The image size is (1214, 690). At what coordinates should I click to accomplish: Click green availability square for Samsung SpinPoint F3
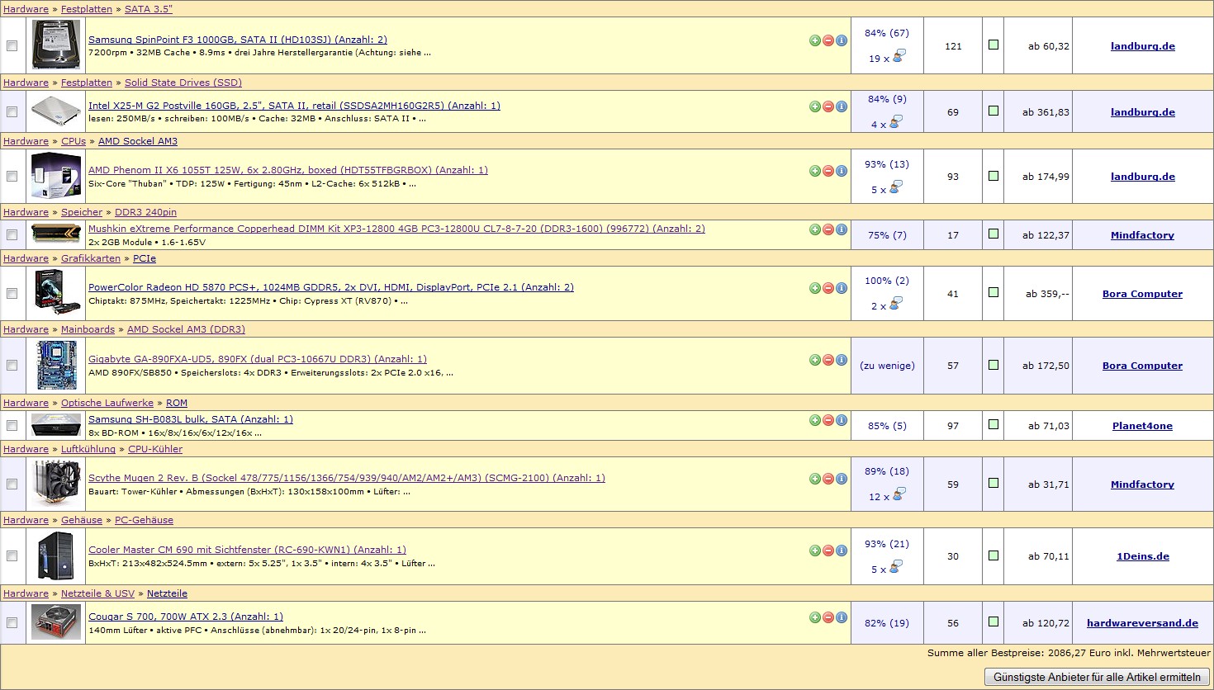pyautogui.click(x=993, y=45)
